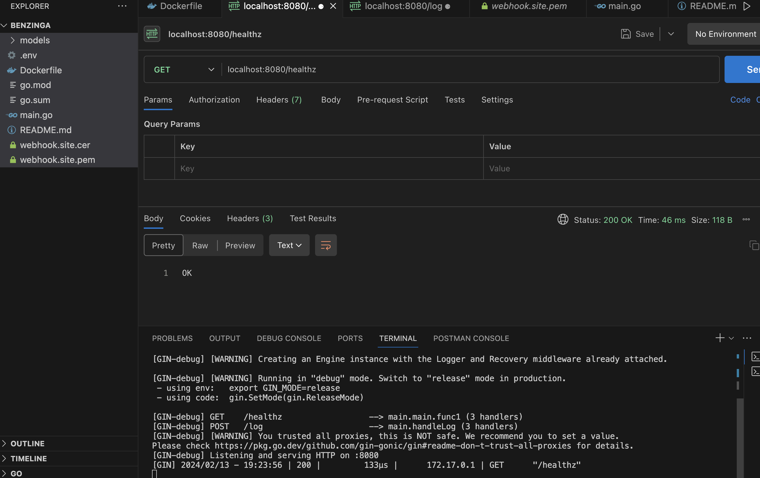Open the Explorer more actions ellipsis
760x478 pixels.
[x=122, y=6]
